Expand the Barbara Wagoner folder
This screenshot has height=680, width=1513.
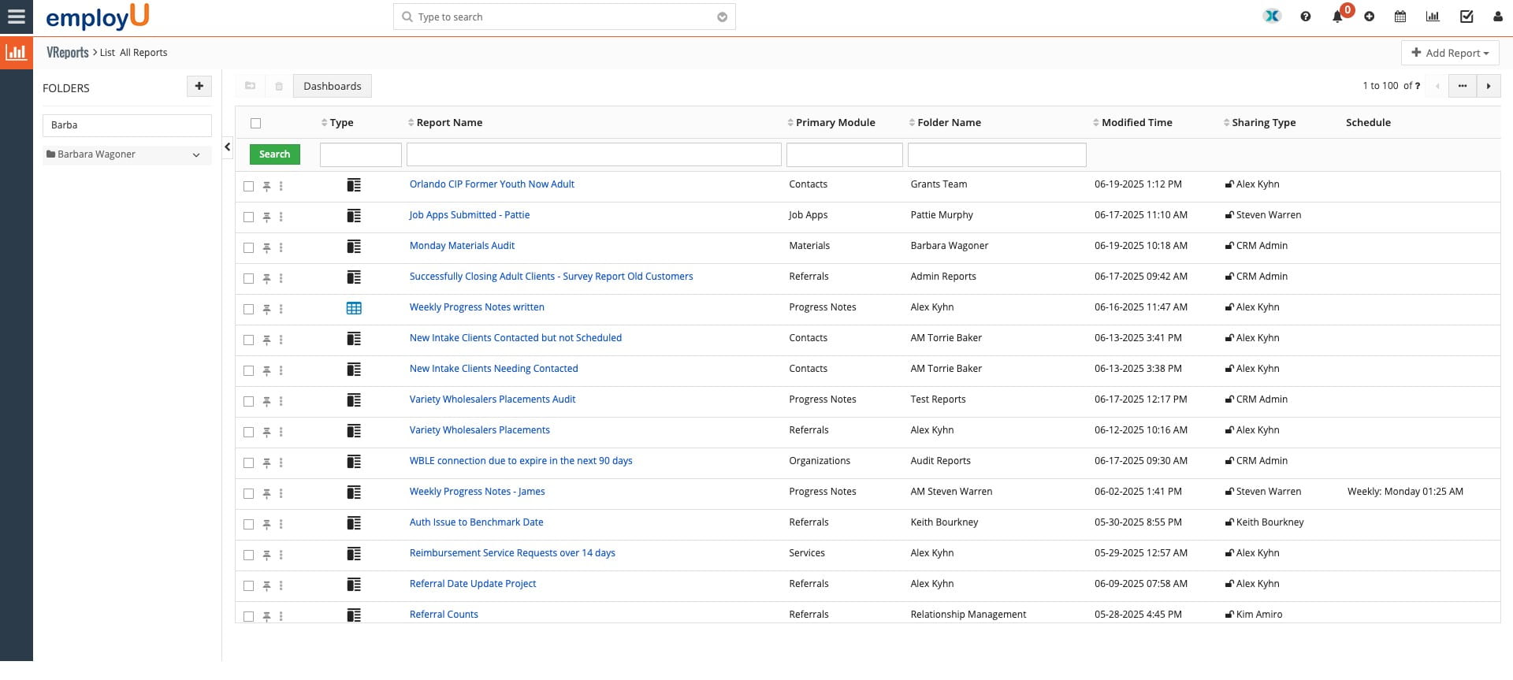[x=196, y=155]
